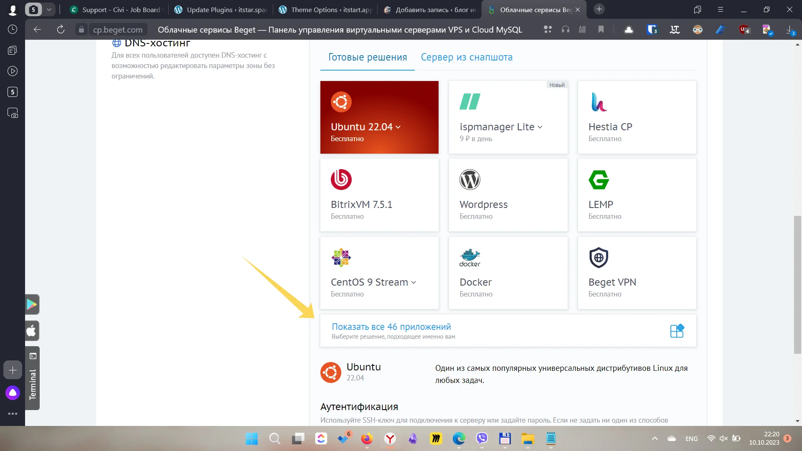
Task: Switch to Update Plugins browser tab
Action: (x=221, y=9)
